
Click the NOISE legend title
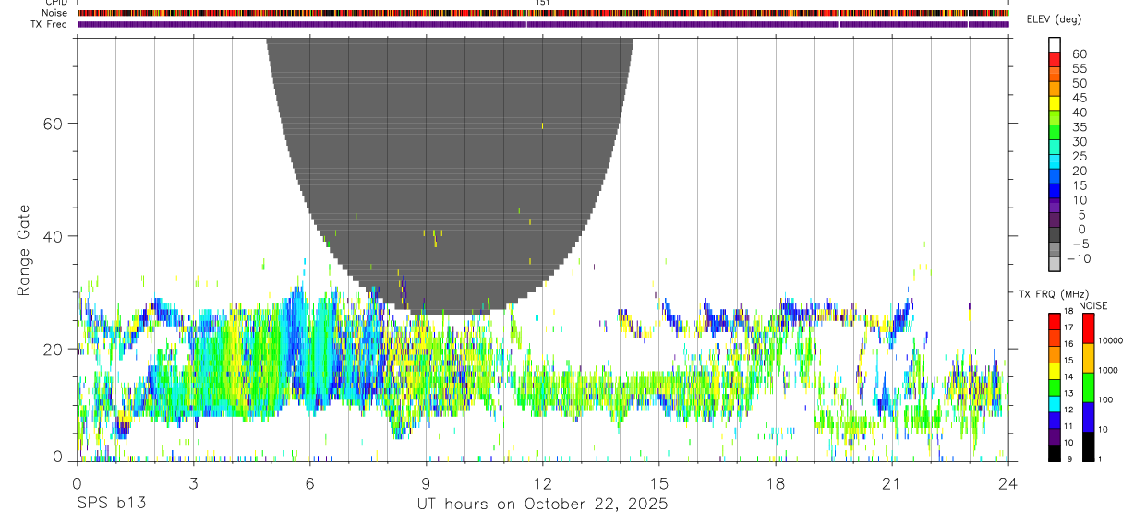(x=1092, y=305)
